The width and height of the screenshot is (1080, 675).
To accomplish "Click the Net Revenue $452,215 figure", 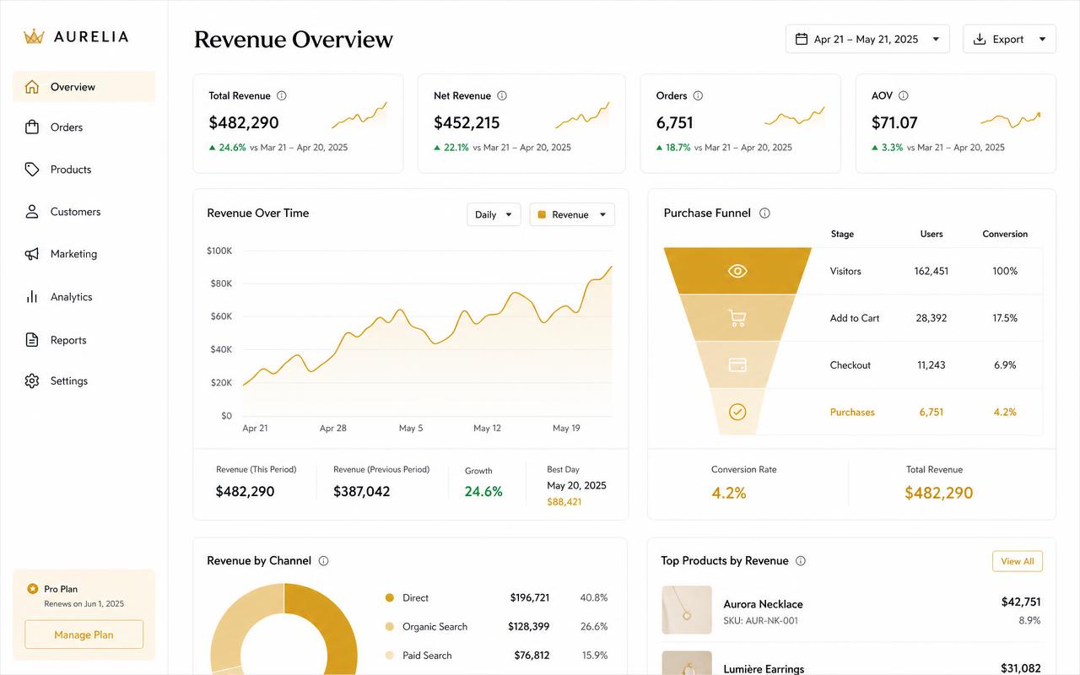I will [467, 122].
